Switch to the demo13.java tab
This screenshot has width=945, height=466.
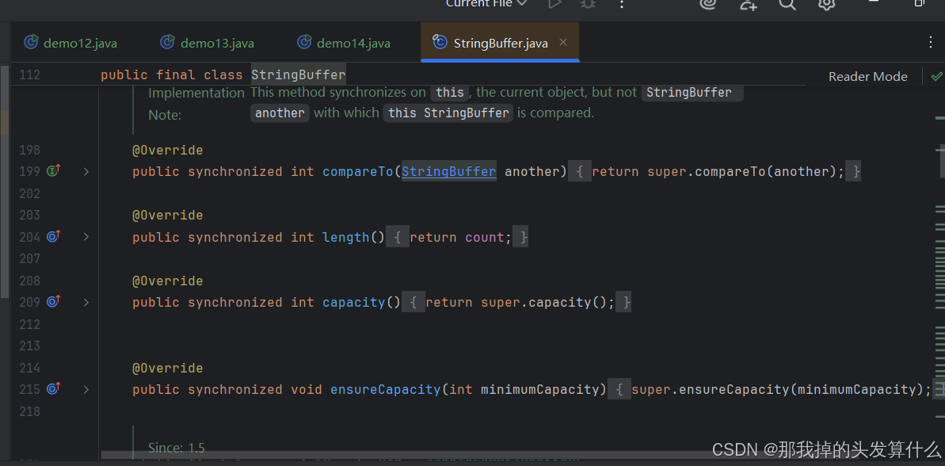[x=207, y=43]
